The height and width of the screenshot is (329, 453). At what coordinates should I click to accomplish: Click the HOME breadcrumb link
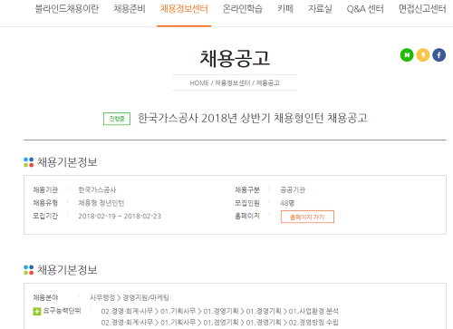[x=199, y=82]
